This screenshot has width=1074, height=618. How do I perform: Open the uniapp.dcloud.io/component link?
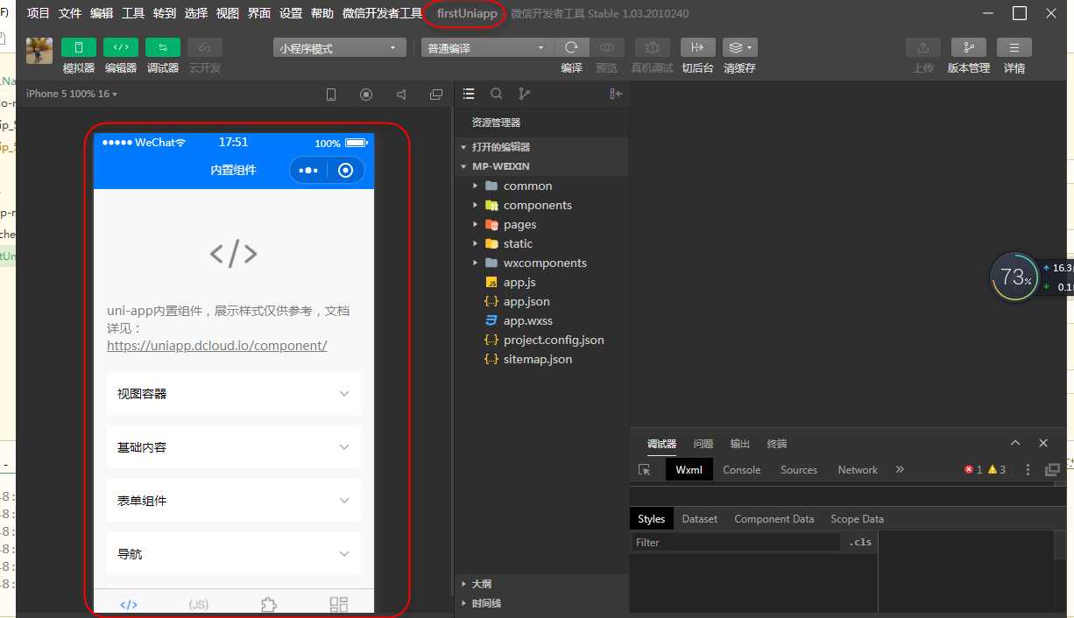(x=217, y=346)
